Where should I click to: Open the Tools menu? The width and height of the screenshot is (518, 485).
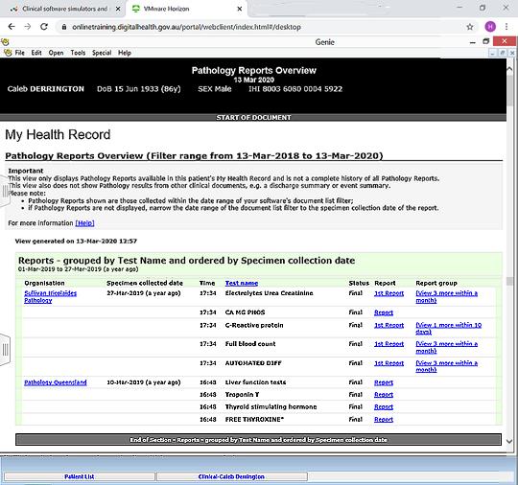78,53
